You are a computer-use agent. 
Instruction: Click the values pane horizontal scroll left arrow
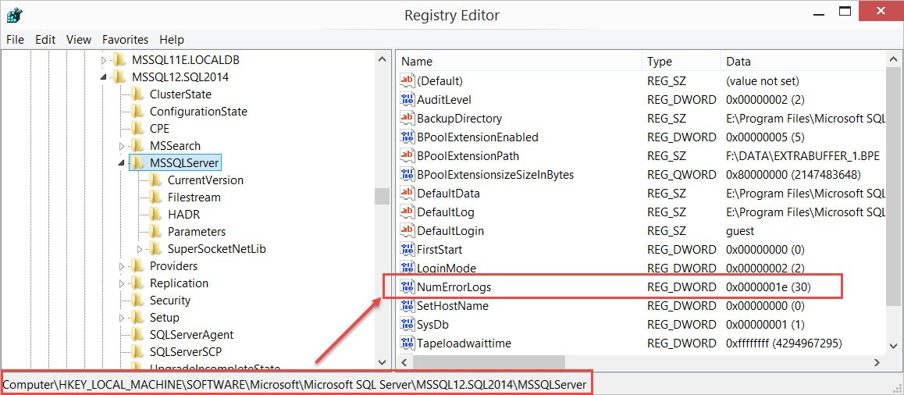(x=404, y=363)
